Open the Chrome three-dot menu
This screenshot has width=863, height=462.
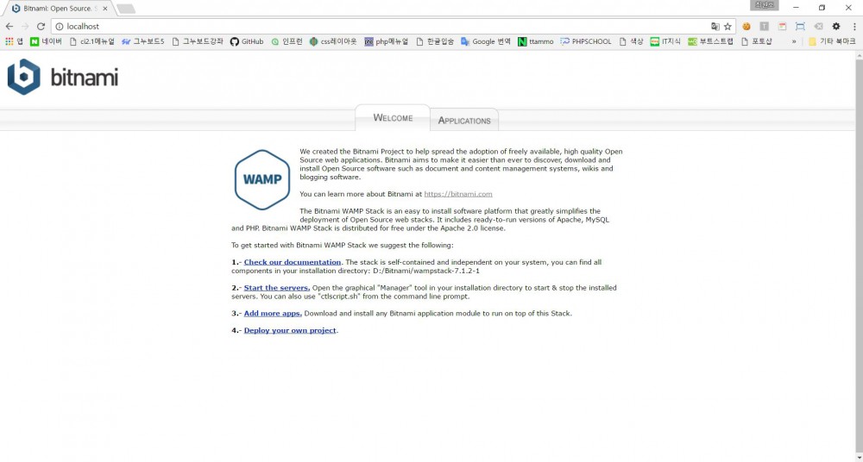click(854, 27)
